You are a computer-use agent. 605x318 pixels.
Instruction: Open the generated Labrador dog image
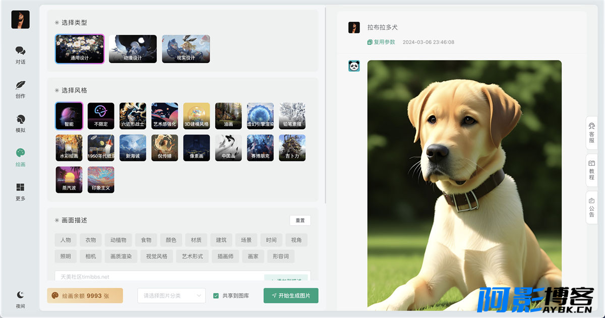point(464,185)
